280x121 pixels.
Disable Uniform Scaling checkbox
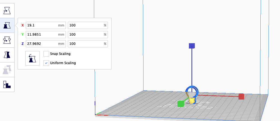46,63
